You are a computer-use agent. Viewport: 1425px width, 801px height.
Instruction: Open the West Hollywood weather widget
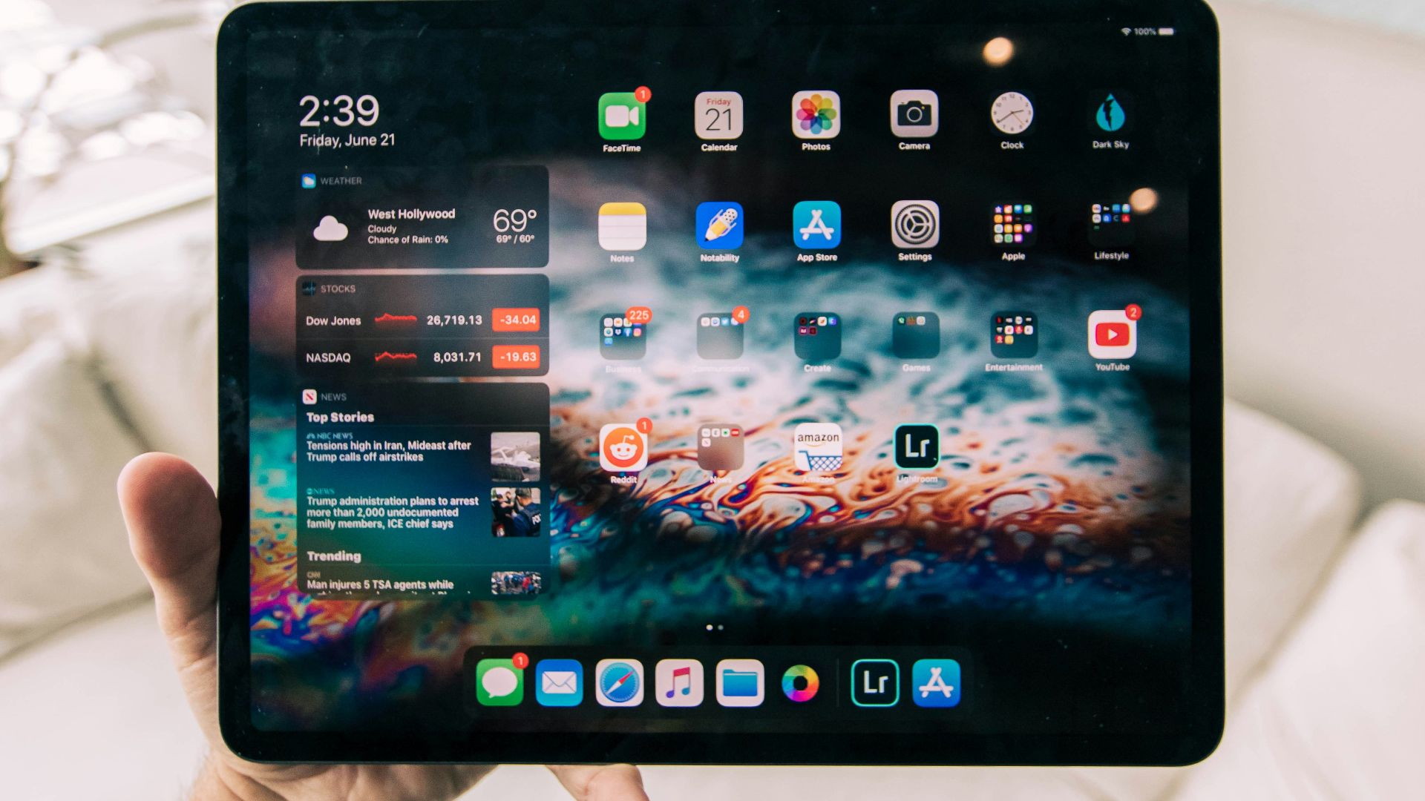coord(422,225)
